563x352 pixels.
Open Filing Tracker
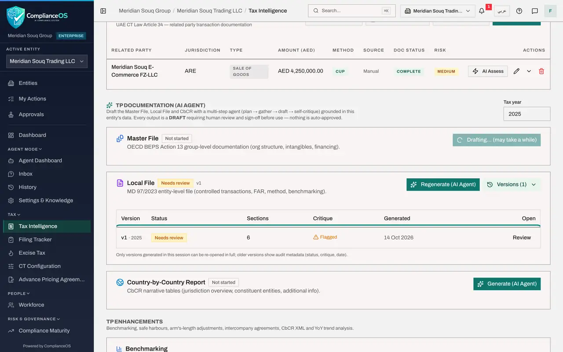pos(47,239)
